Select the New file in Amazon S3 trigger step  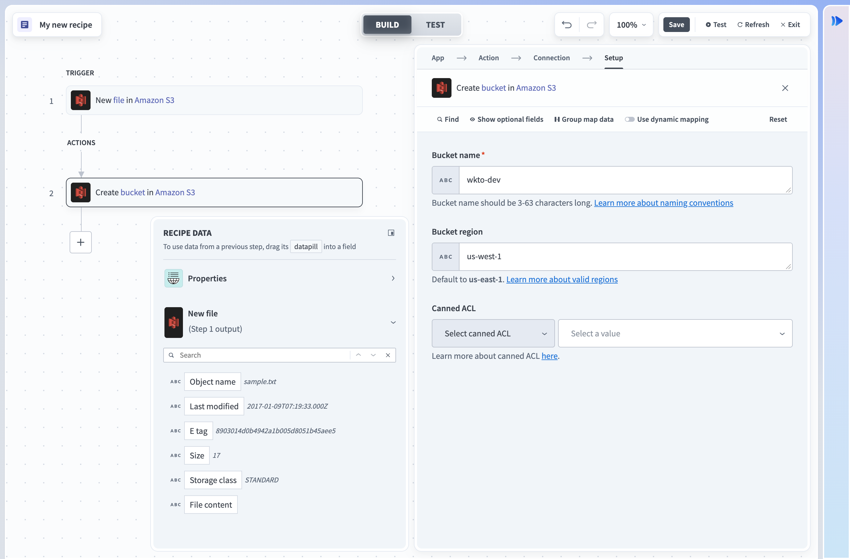click(x=214, y=100)
